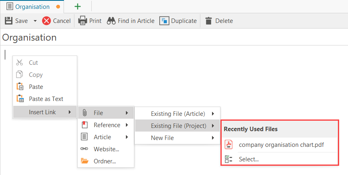Expand the New File submenu

(163, 138)
